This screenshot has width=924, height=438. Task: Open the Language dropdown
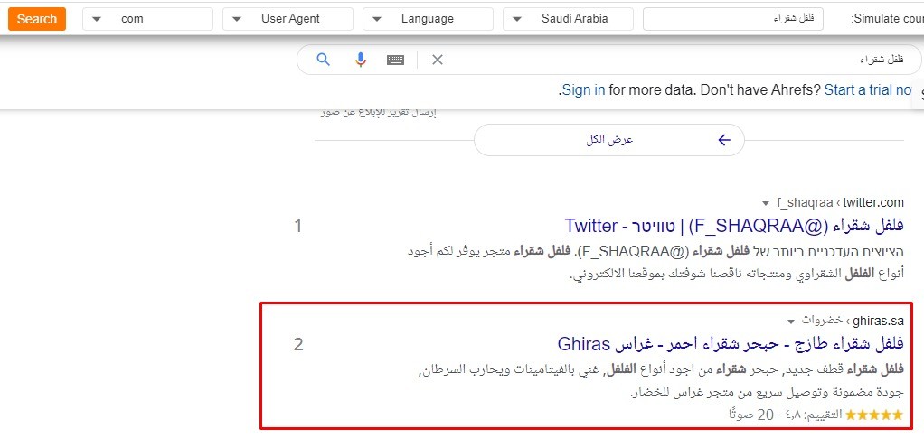click(x=428, y=19)
